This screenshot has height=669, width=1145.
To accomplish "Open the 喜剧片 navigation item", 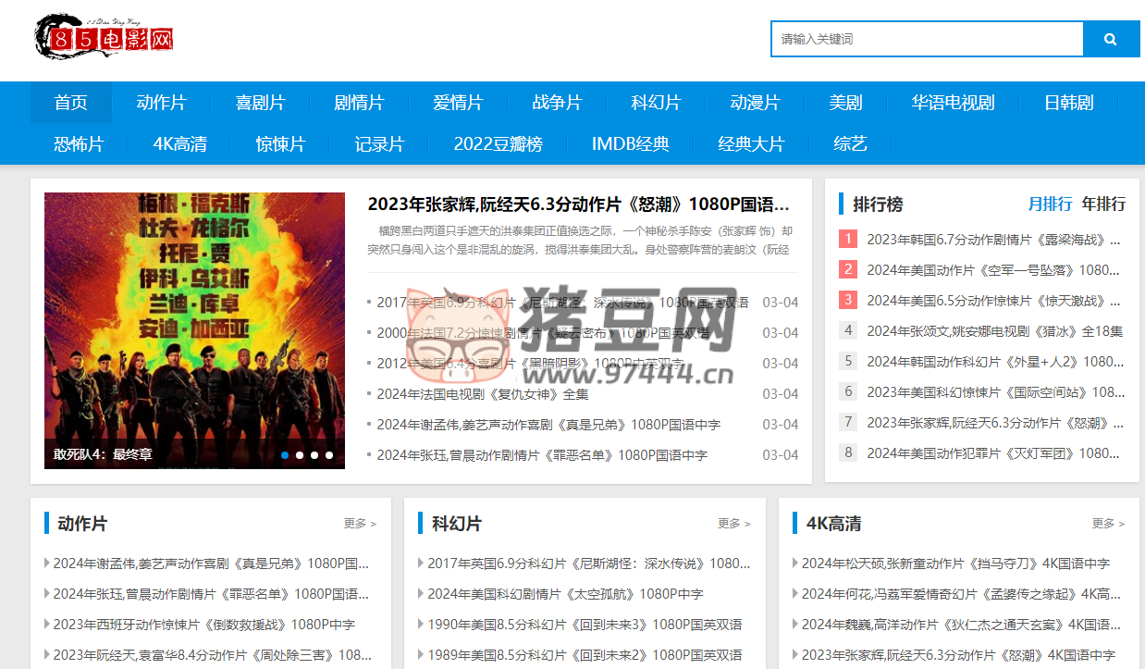I will click(x=260, y=103).
